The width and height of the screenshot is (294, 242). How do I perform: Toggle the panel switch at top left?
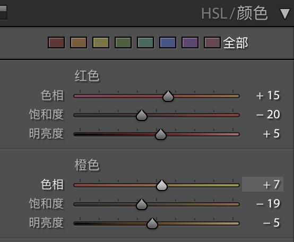click(x=3, y=12)
